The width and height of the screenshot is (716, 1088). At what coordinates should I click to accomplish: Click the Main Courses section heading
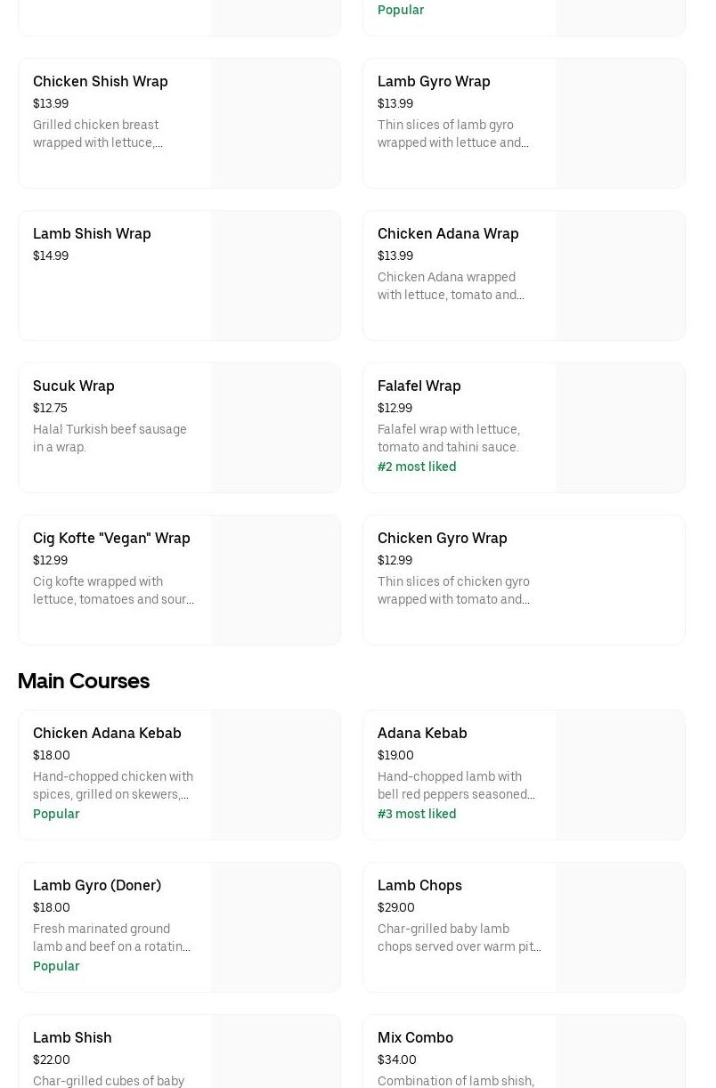[84, 682]
